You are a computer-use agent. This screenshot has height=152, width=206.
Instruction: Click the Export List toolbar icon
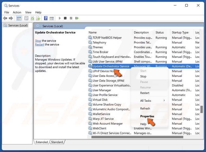click(38, 18)
